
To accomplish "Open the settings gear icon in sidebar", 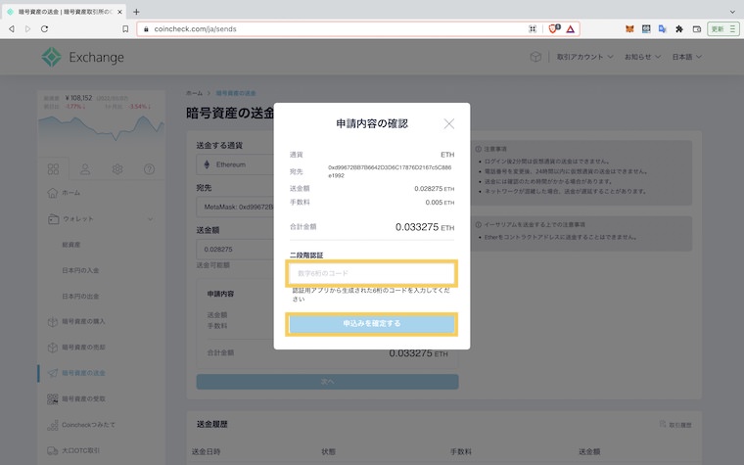I will click(116, 168).
